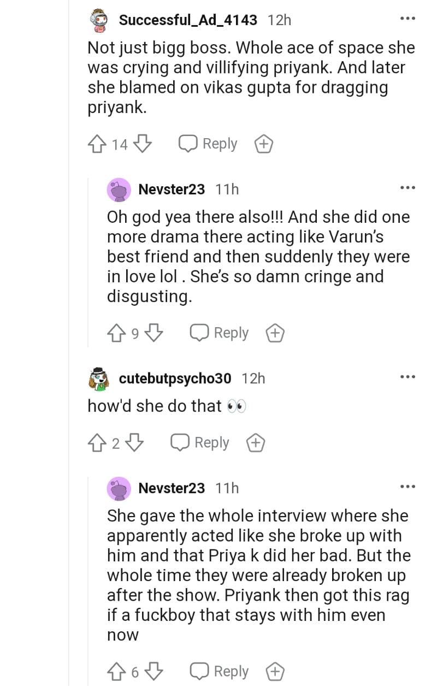Upvote Nevster23's comment about the interview

pyautogui.click(x=117, y=671)
